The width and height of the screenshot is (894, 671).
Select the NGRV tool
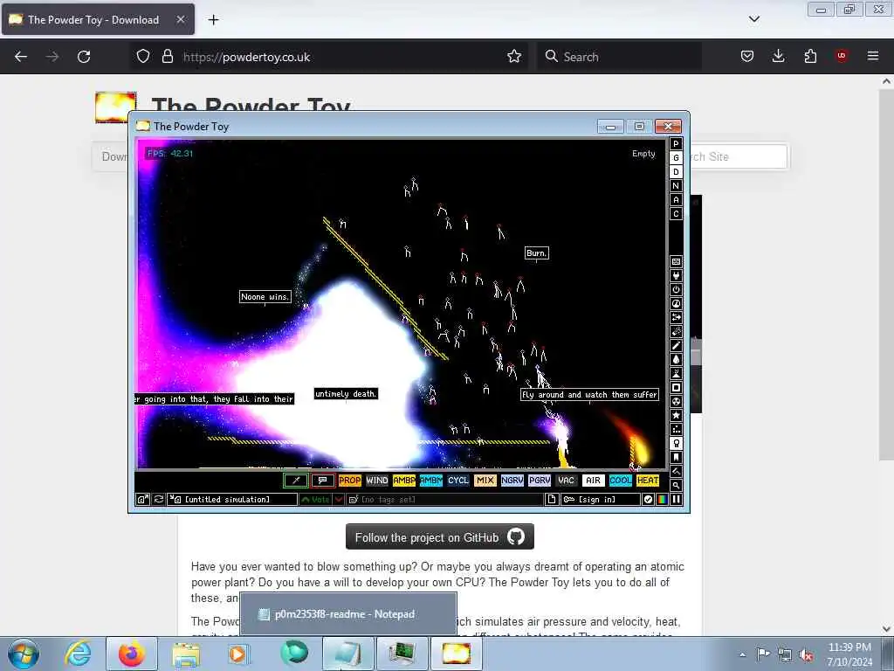tap(512, 481)
